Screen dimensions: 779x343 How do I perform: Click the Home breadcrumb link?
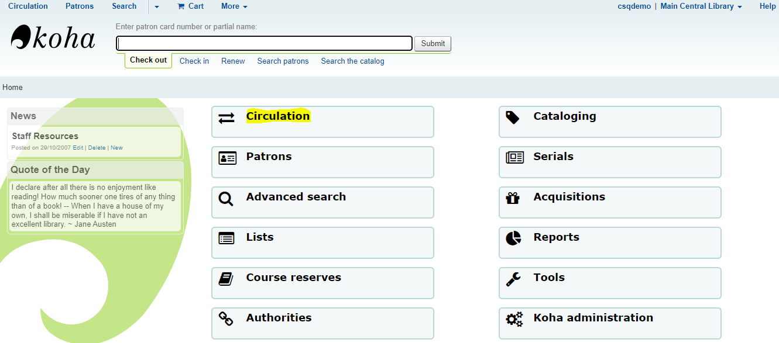coord(12,87)
